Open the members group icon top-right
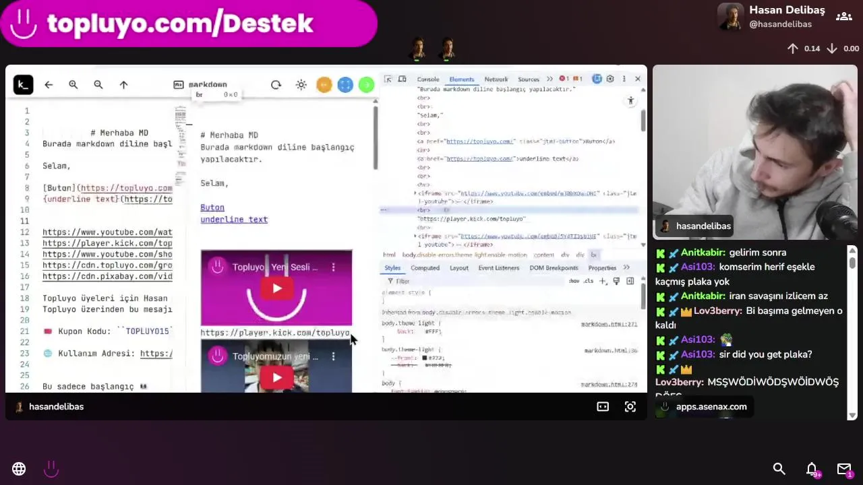This screenshot has width=863, height=485. [844, 17]
